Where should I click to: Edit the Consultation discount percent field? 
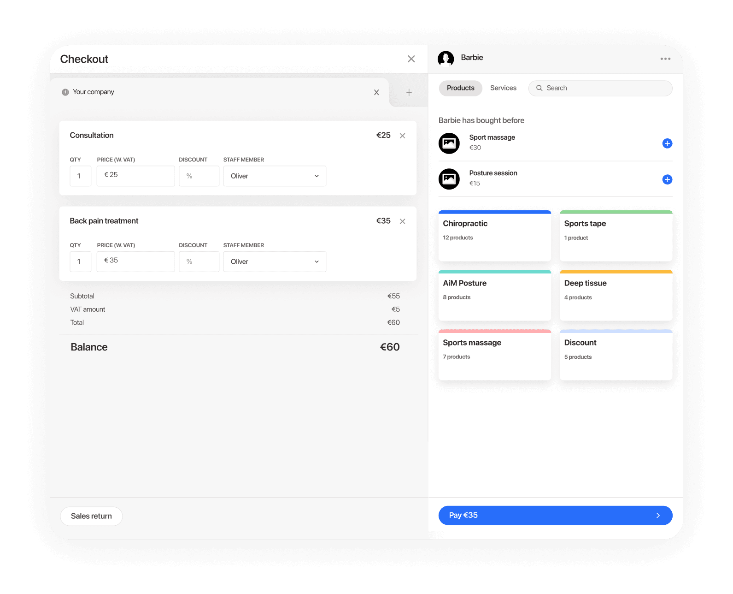[199, 176]
